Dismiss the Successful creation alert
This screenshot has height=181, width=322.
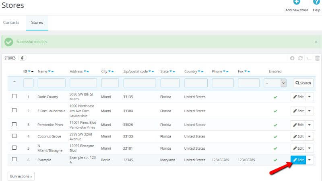pyautogui.click(x=316, y=42)
